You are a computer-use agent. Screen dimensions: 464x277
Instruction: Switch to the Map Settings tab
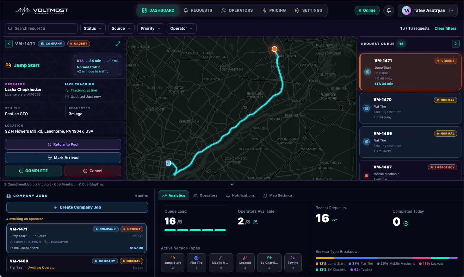(x=278, y=196)
